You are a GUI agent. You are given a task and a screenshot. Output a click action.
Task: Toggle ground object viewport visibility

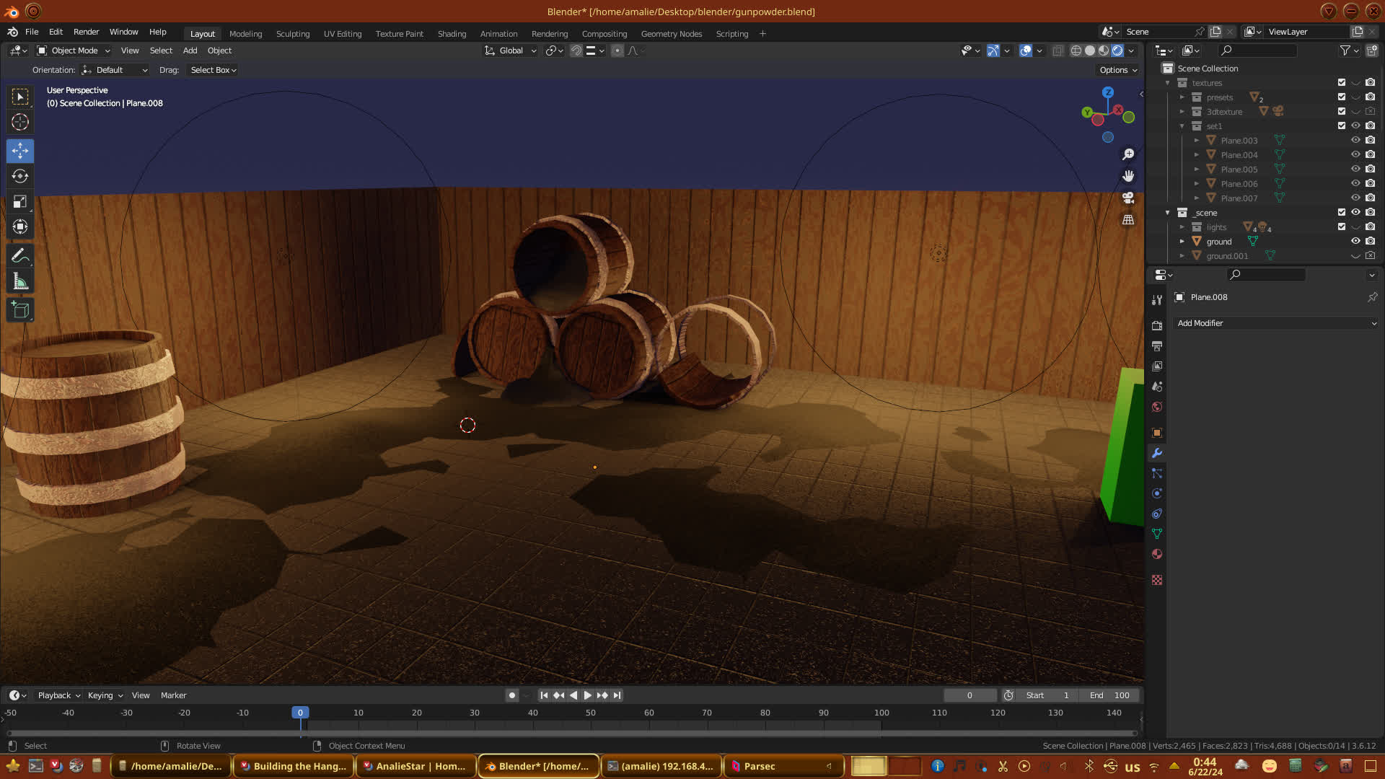(x=1355, y=241)
